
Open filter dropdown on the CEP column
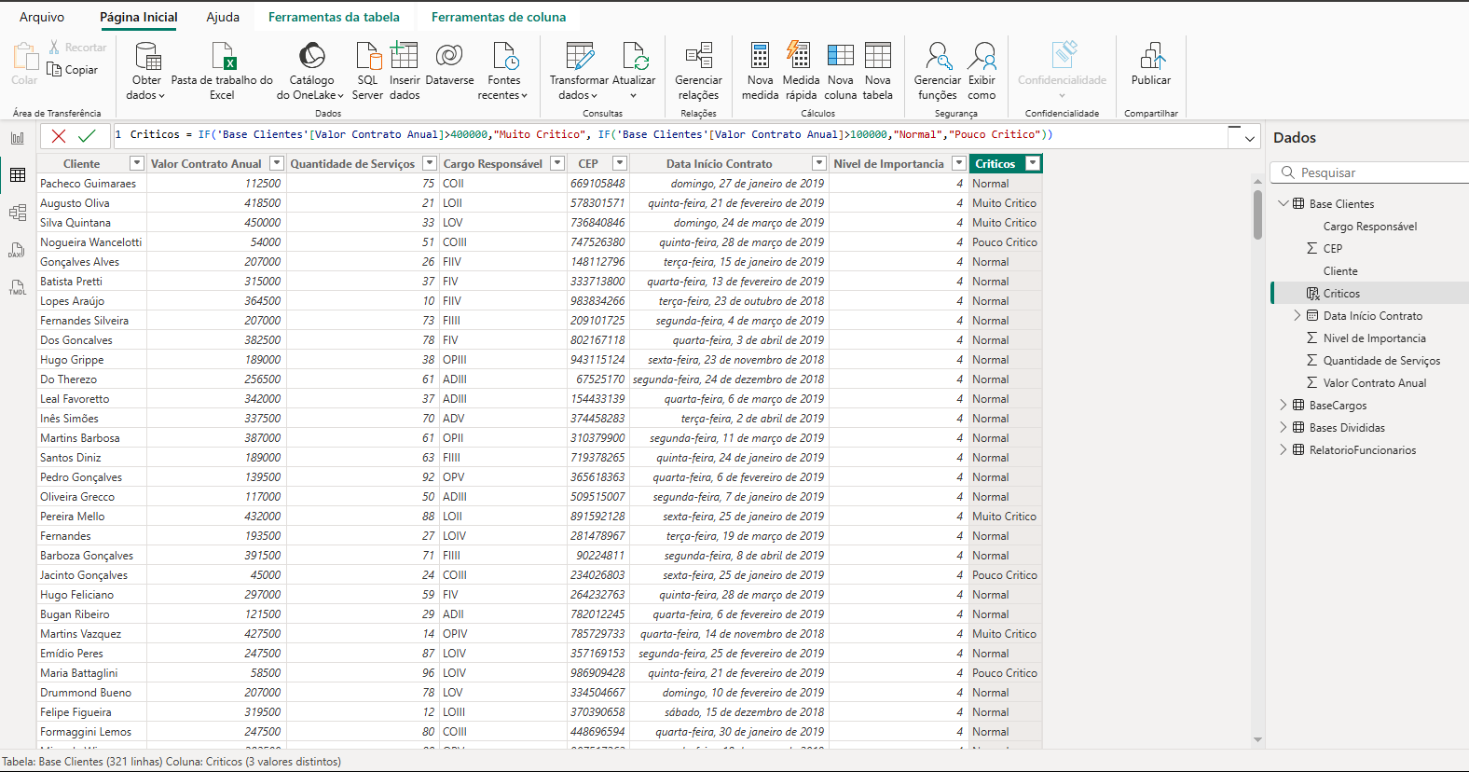coord(620,163)
